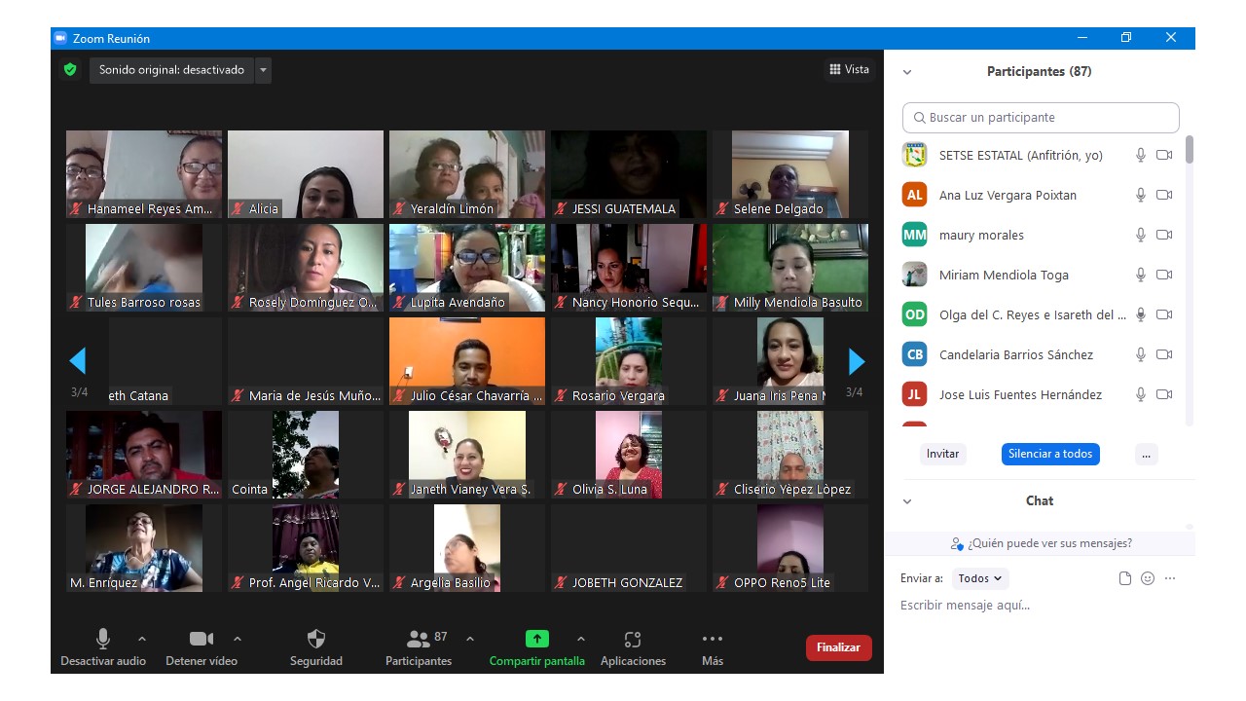The image size is (1246, 701).
Task: Select Olivia S. Luna video tile
Action: pyautogui.click(x=629, y=455)
